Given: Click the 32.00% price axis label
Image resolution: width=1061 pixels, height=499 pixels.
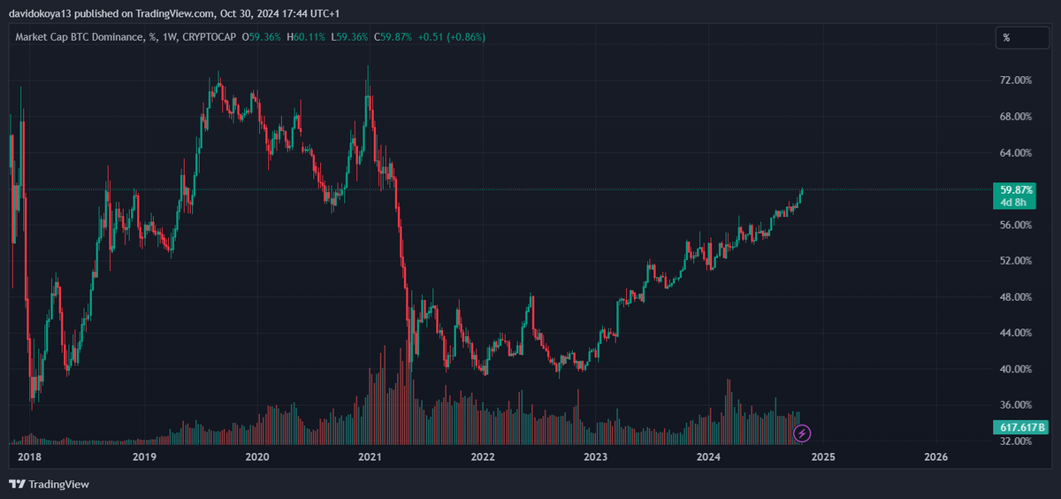Looking at the screenshot, I should (x=1015, y=441).
